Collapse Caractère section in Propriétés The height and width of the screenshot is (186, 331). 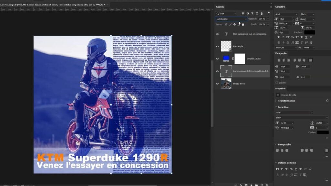point(276,107)
